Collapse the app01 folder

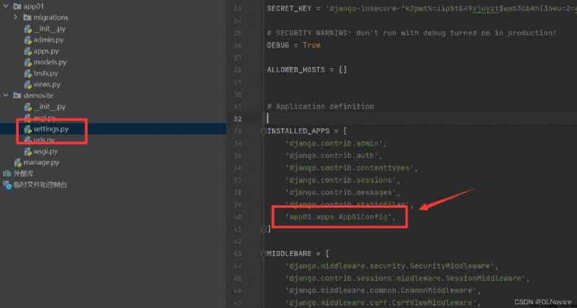tap(6, 6)
